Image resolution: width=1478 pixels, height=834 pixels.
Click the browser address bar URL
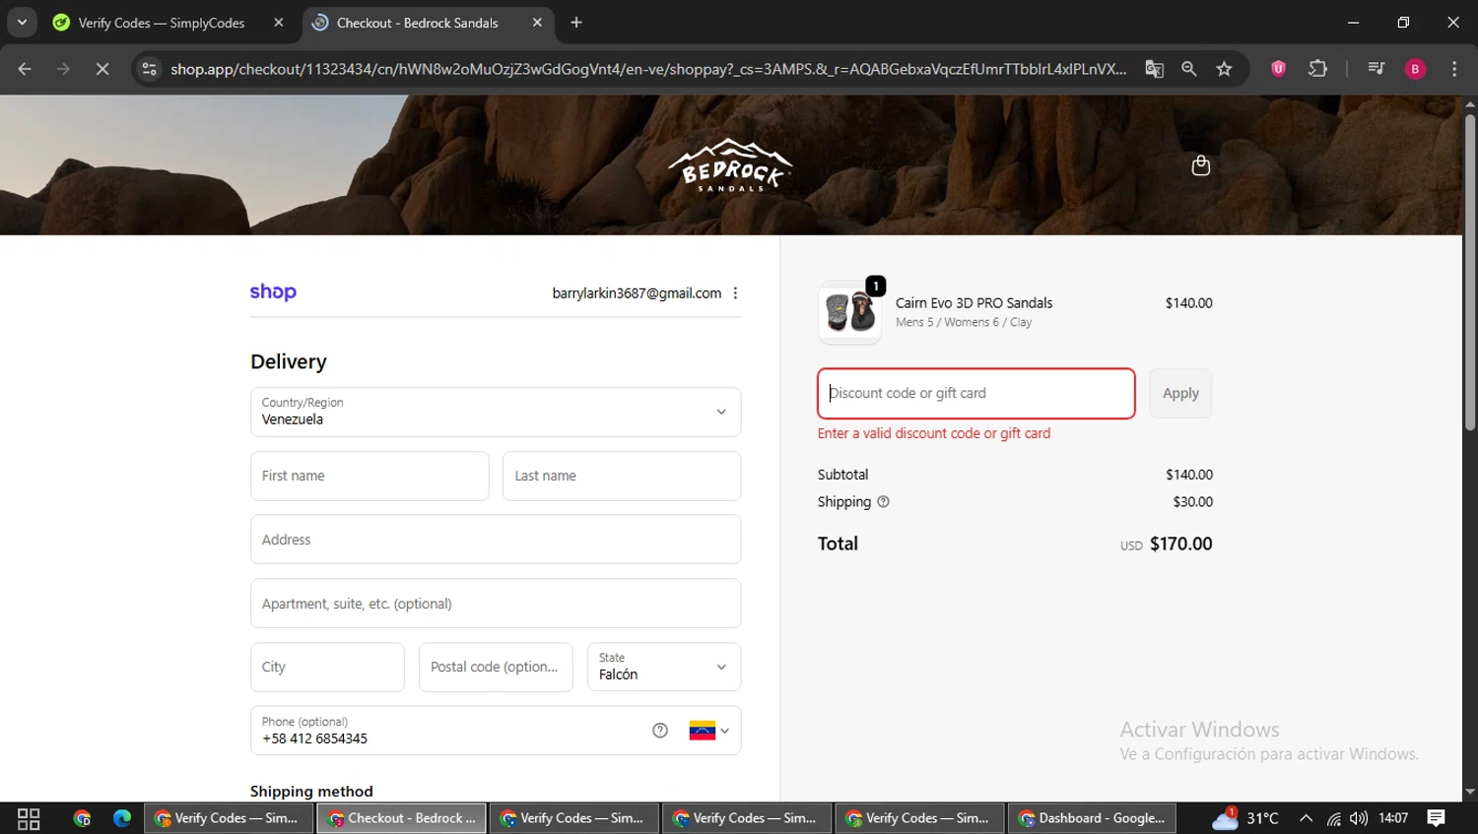648,69
